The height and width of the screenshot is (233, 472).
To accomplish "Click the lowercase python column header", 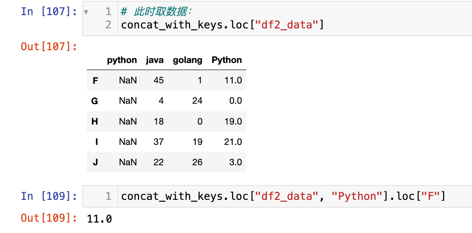I will click(x=122, y=60).
